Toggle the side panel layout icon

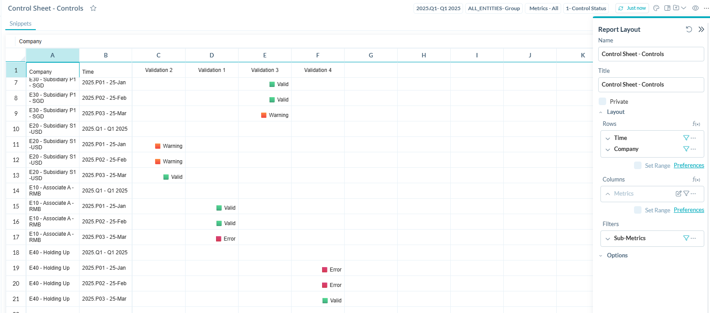point(667,8)
